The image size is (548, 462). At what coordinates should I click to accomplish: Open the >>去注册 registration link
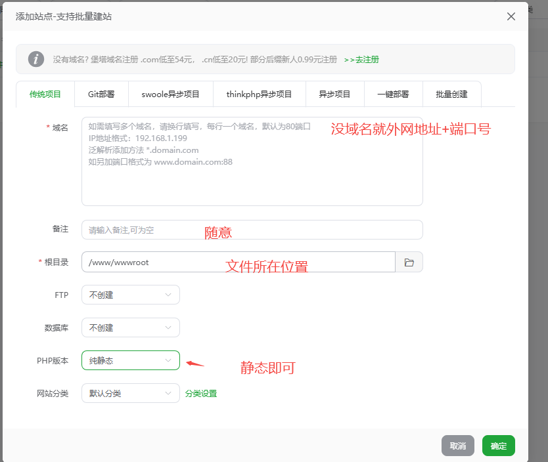tap(361, 60)
